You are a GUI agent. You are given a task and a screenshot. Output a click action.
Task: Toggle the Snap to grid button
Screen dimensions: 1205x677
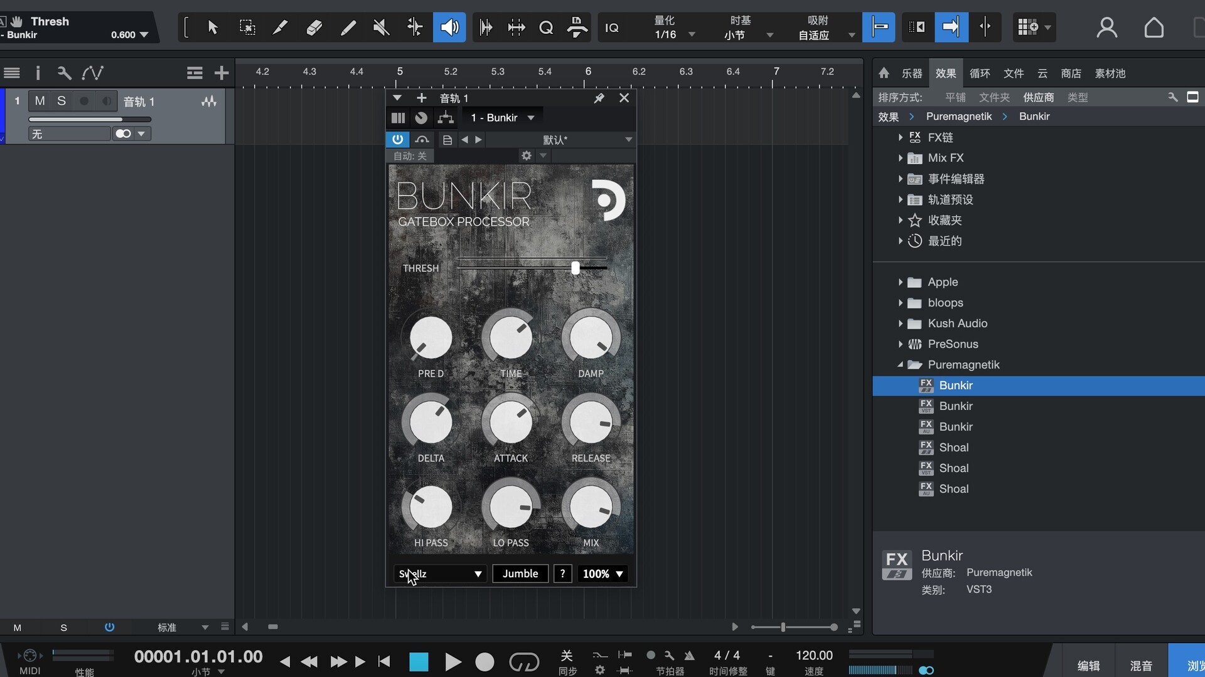tap(879, 27)
